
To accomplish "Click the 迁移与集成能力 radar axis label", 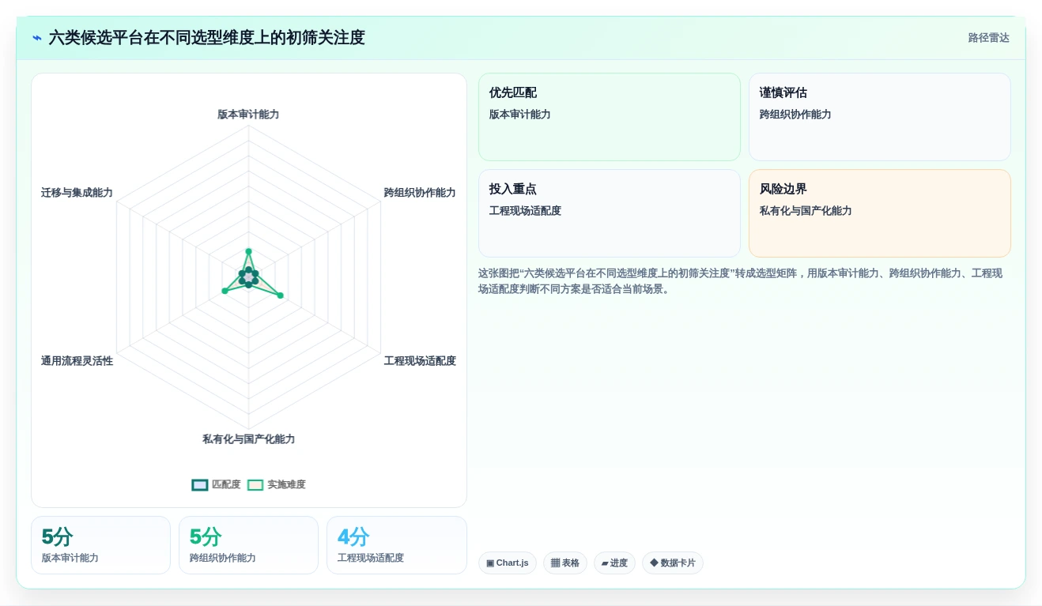I will pyautogui.click(x=77, y=193).
